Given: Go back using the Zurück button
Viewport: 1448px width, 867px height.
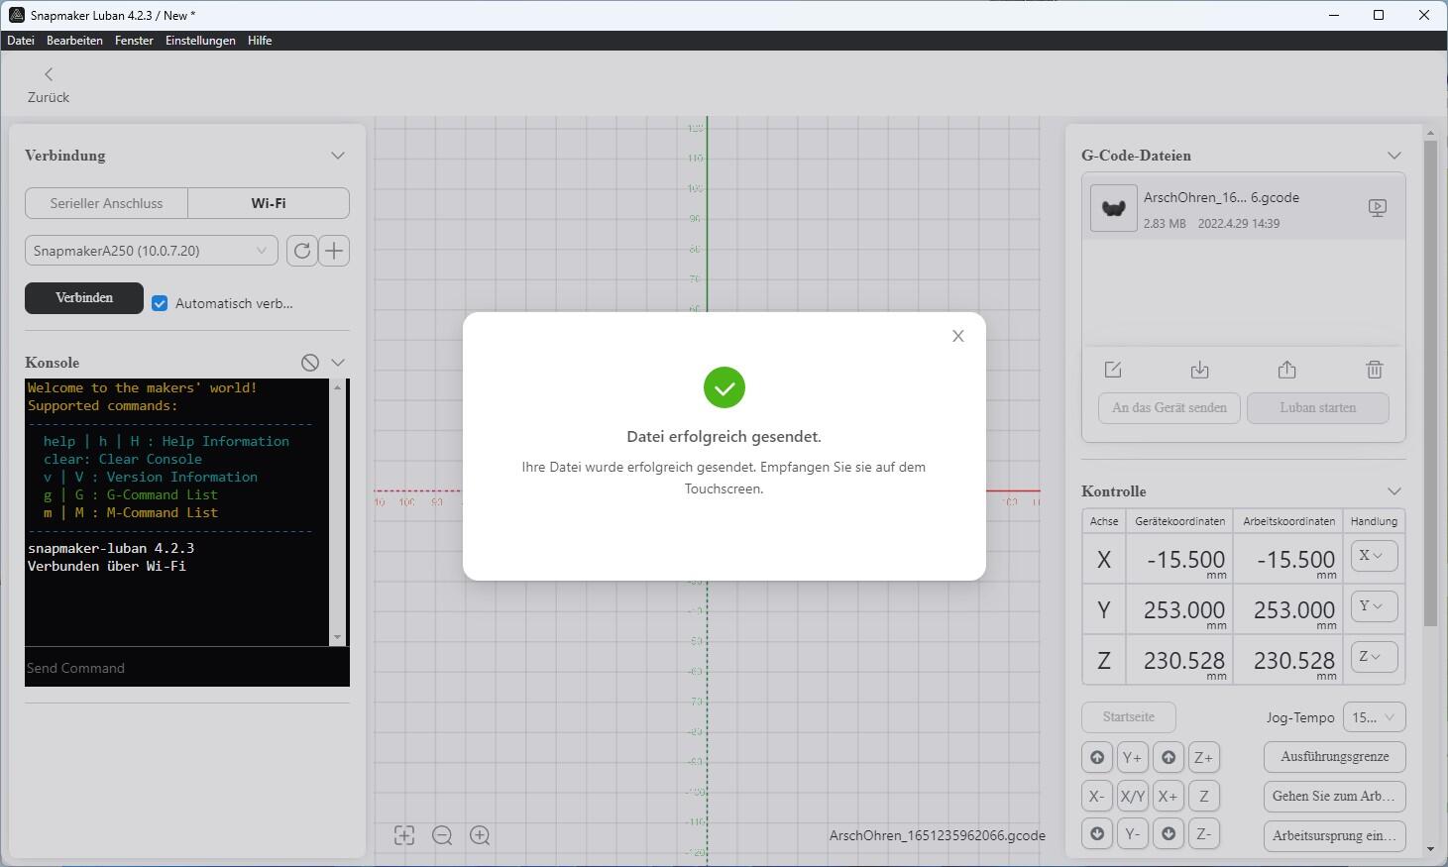Looking at the screenshot, I should click(x=49, y=85).
